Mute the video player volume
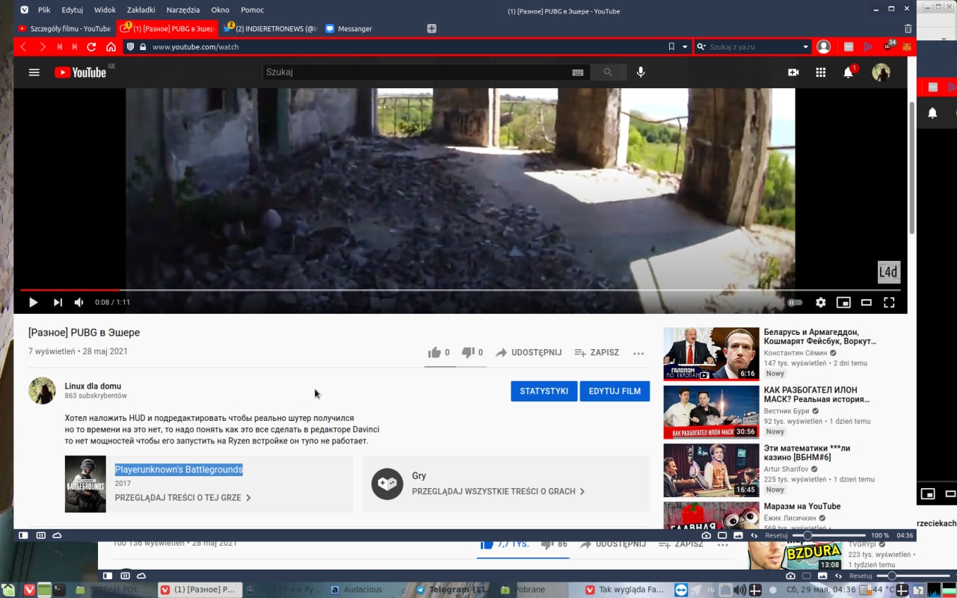 79,302
